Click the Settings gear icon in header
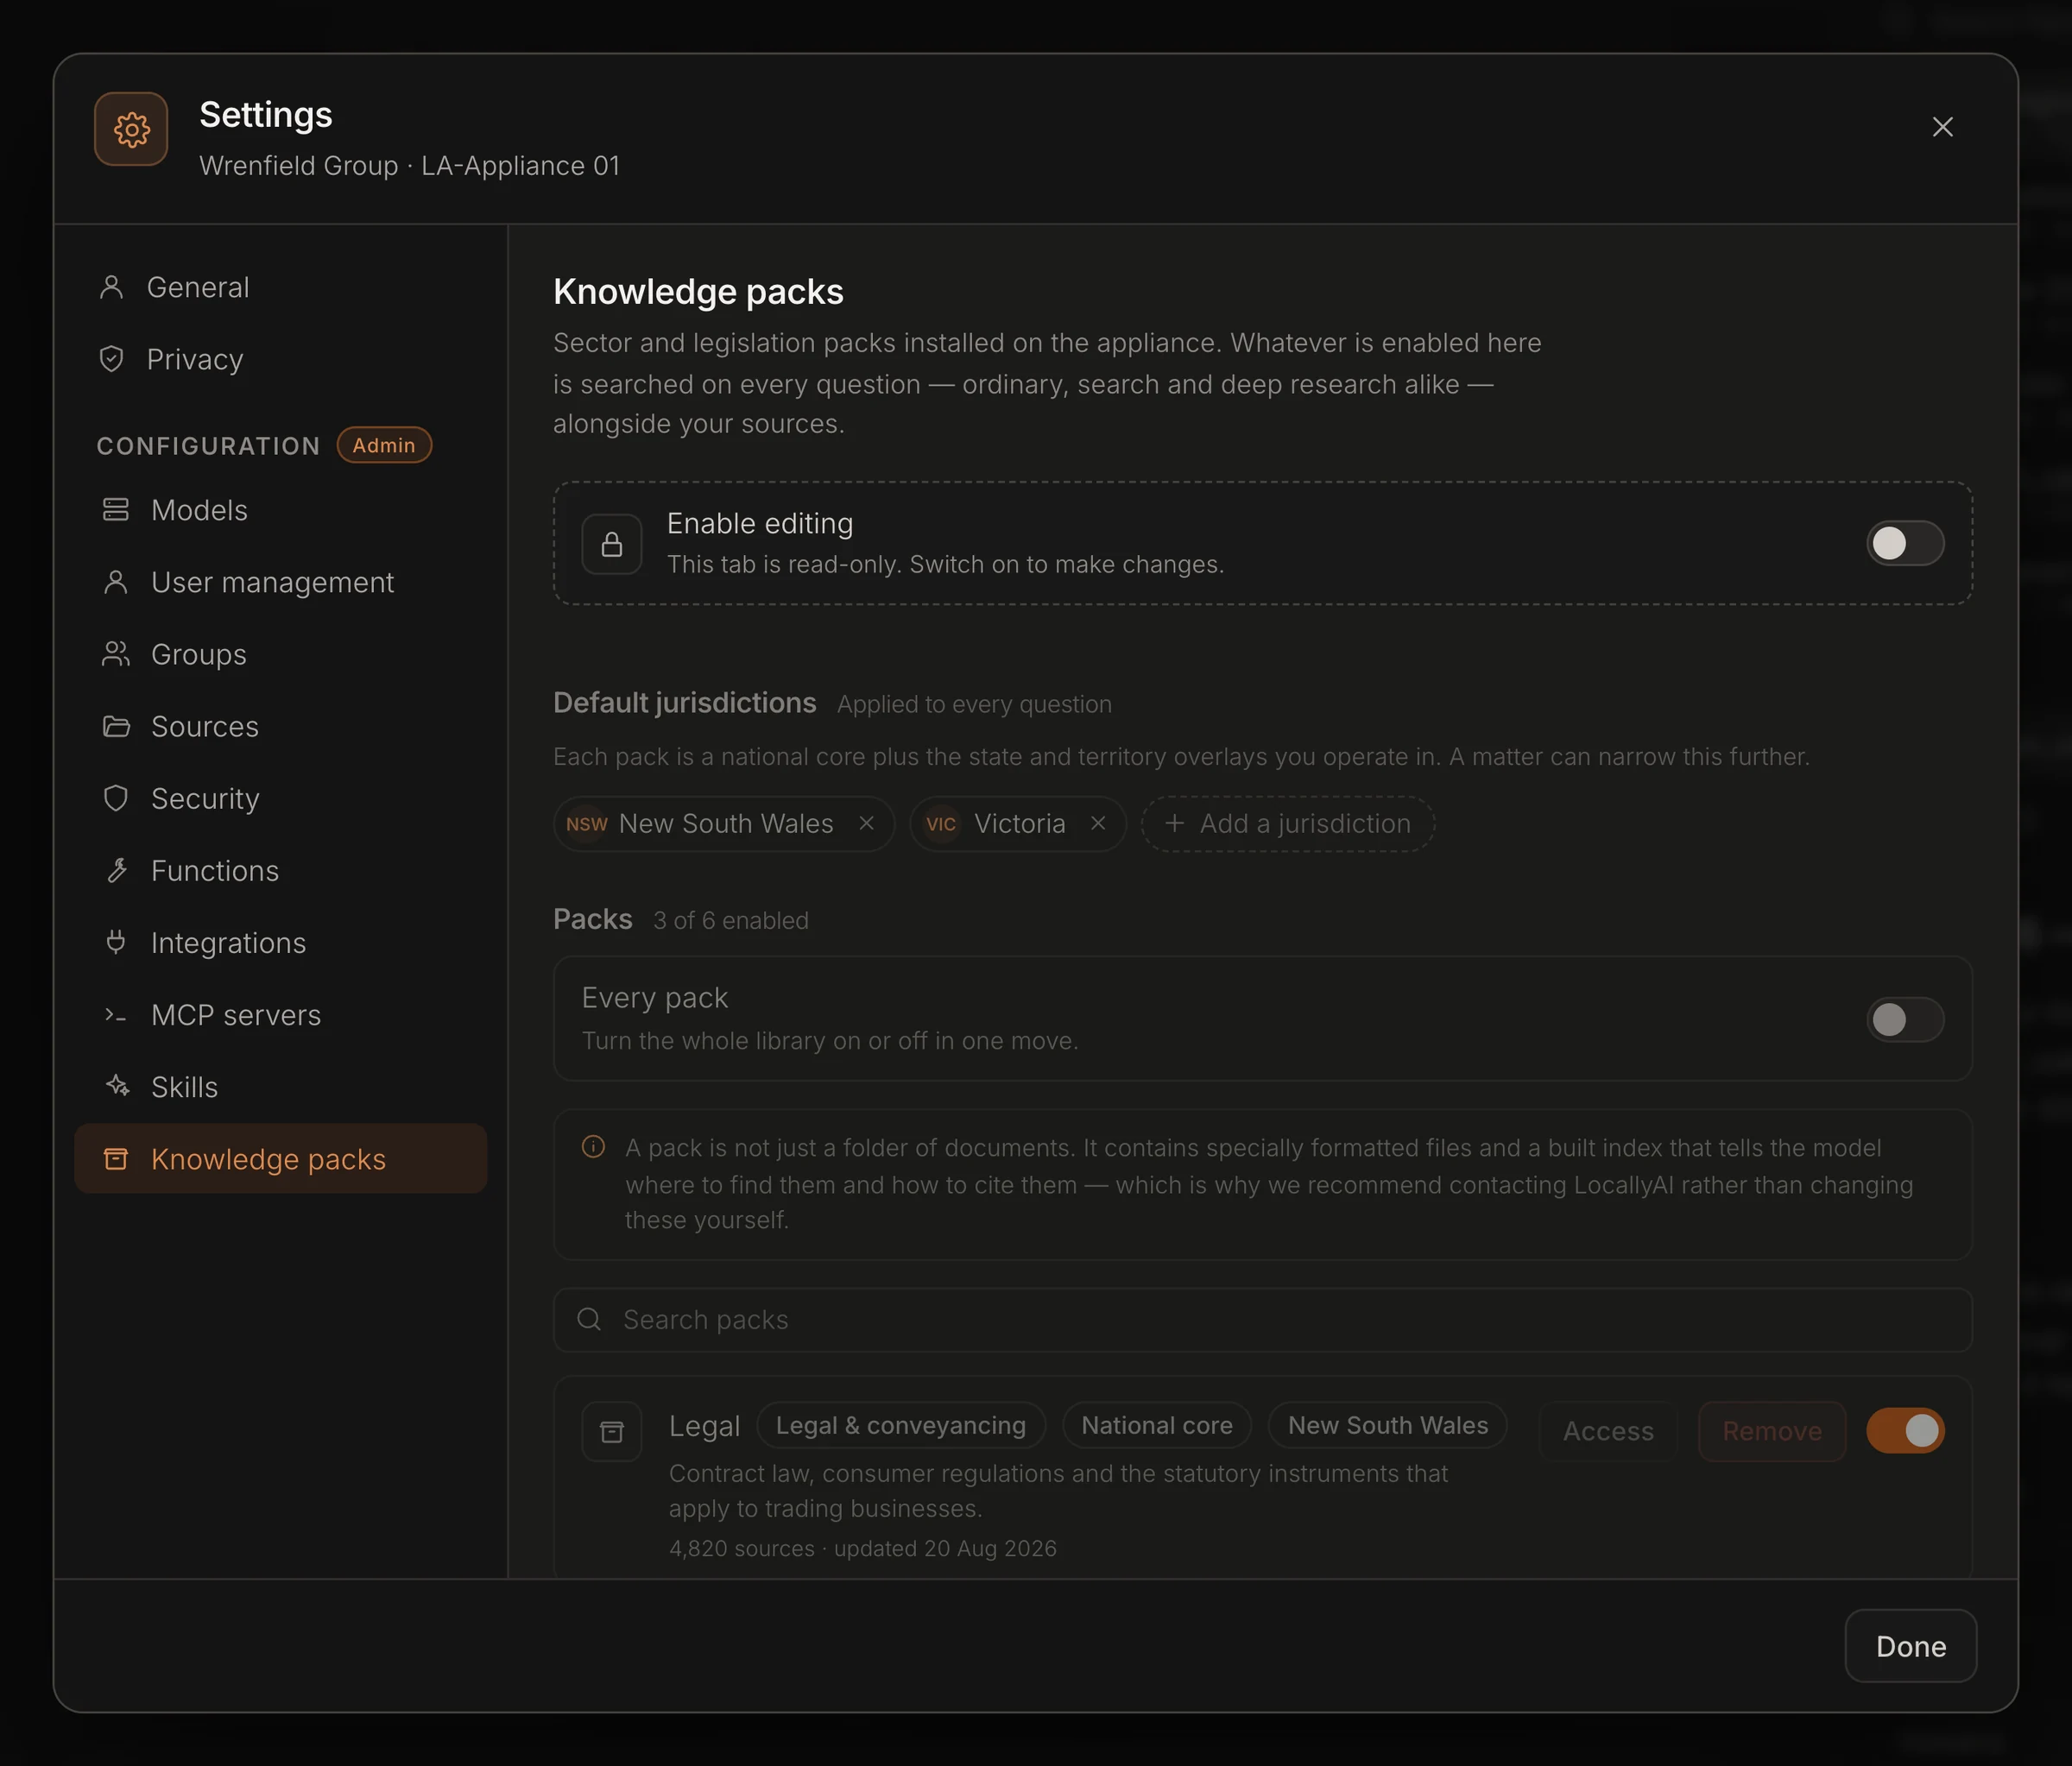This screenshot has width=2072, height=1766. coord(131,129)
